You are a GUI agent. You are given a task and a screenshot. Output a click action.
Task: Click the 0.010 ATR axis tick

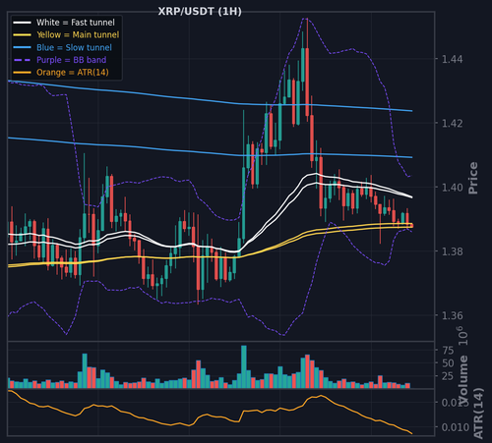pyautogui.click(x=456, y=427)
